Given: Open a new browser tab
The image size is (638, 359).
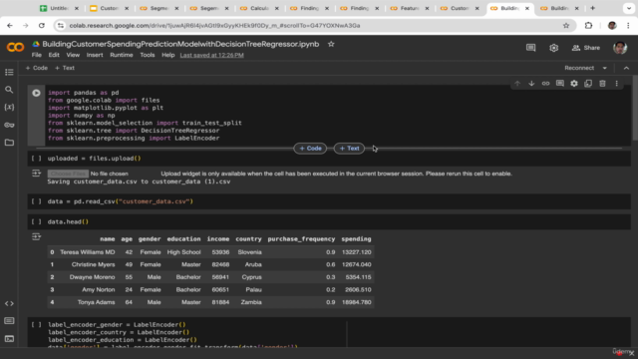Looking at the screenshot, I should click(592, 8).
